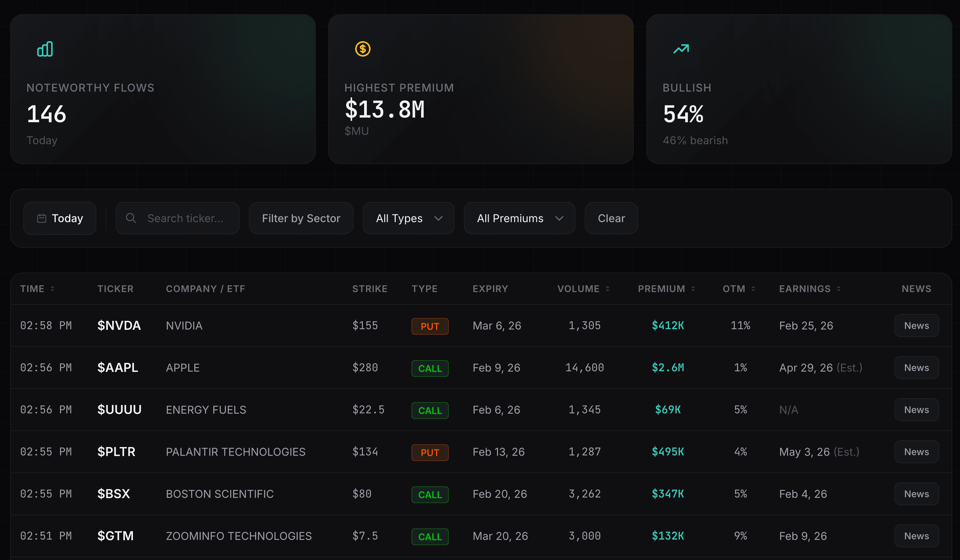Sort the table by the TIME column arrows

[52, 288]
